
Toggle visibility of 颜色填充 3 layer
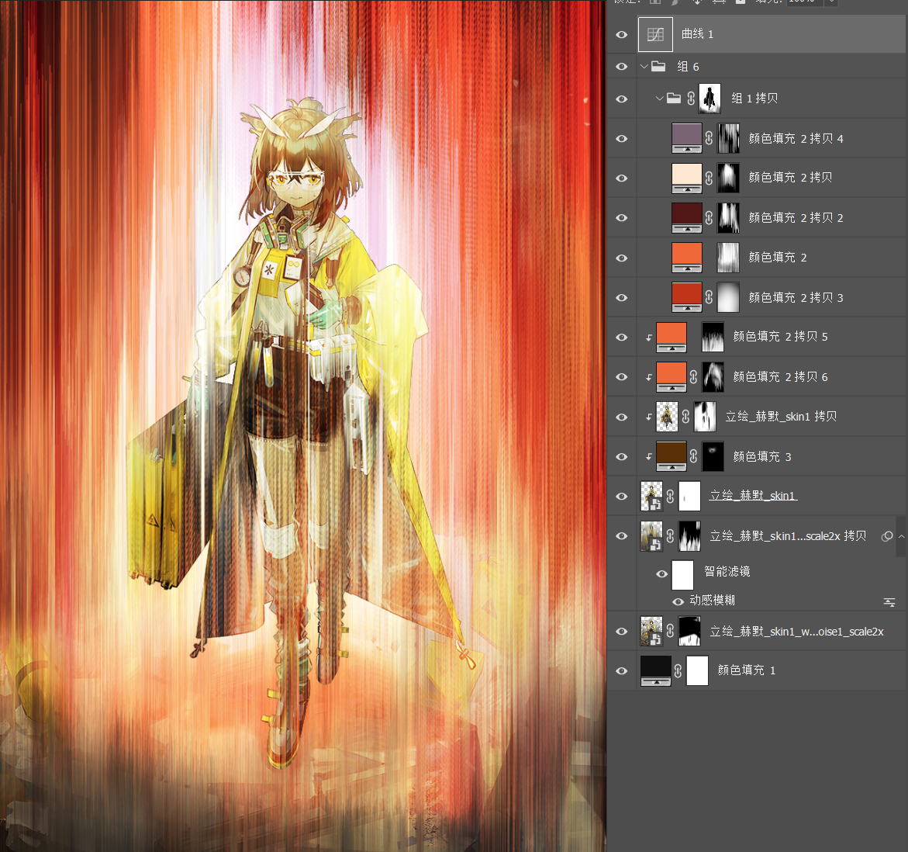621,457
